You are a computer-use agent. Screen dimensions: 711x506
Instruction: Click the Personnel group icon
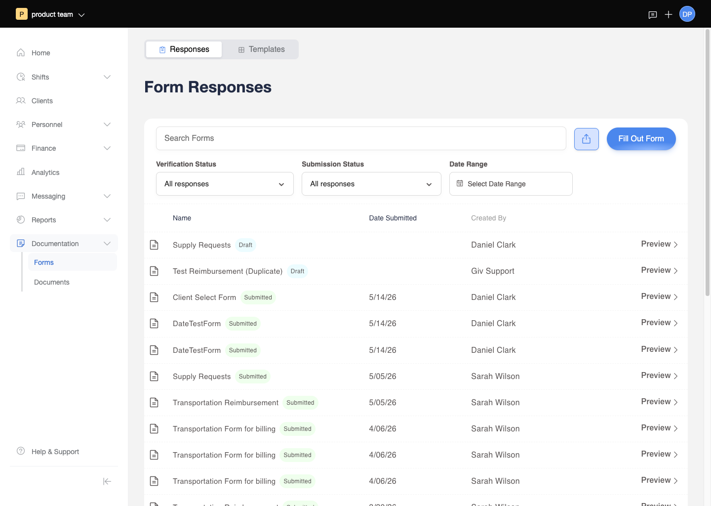[x=21, y=124]
